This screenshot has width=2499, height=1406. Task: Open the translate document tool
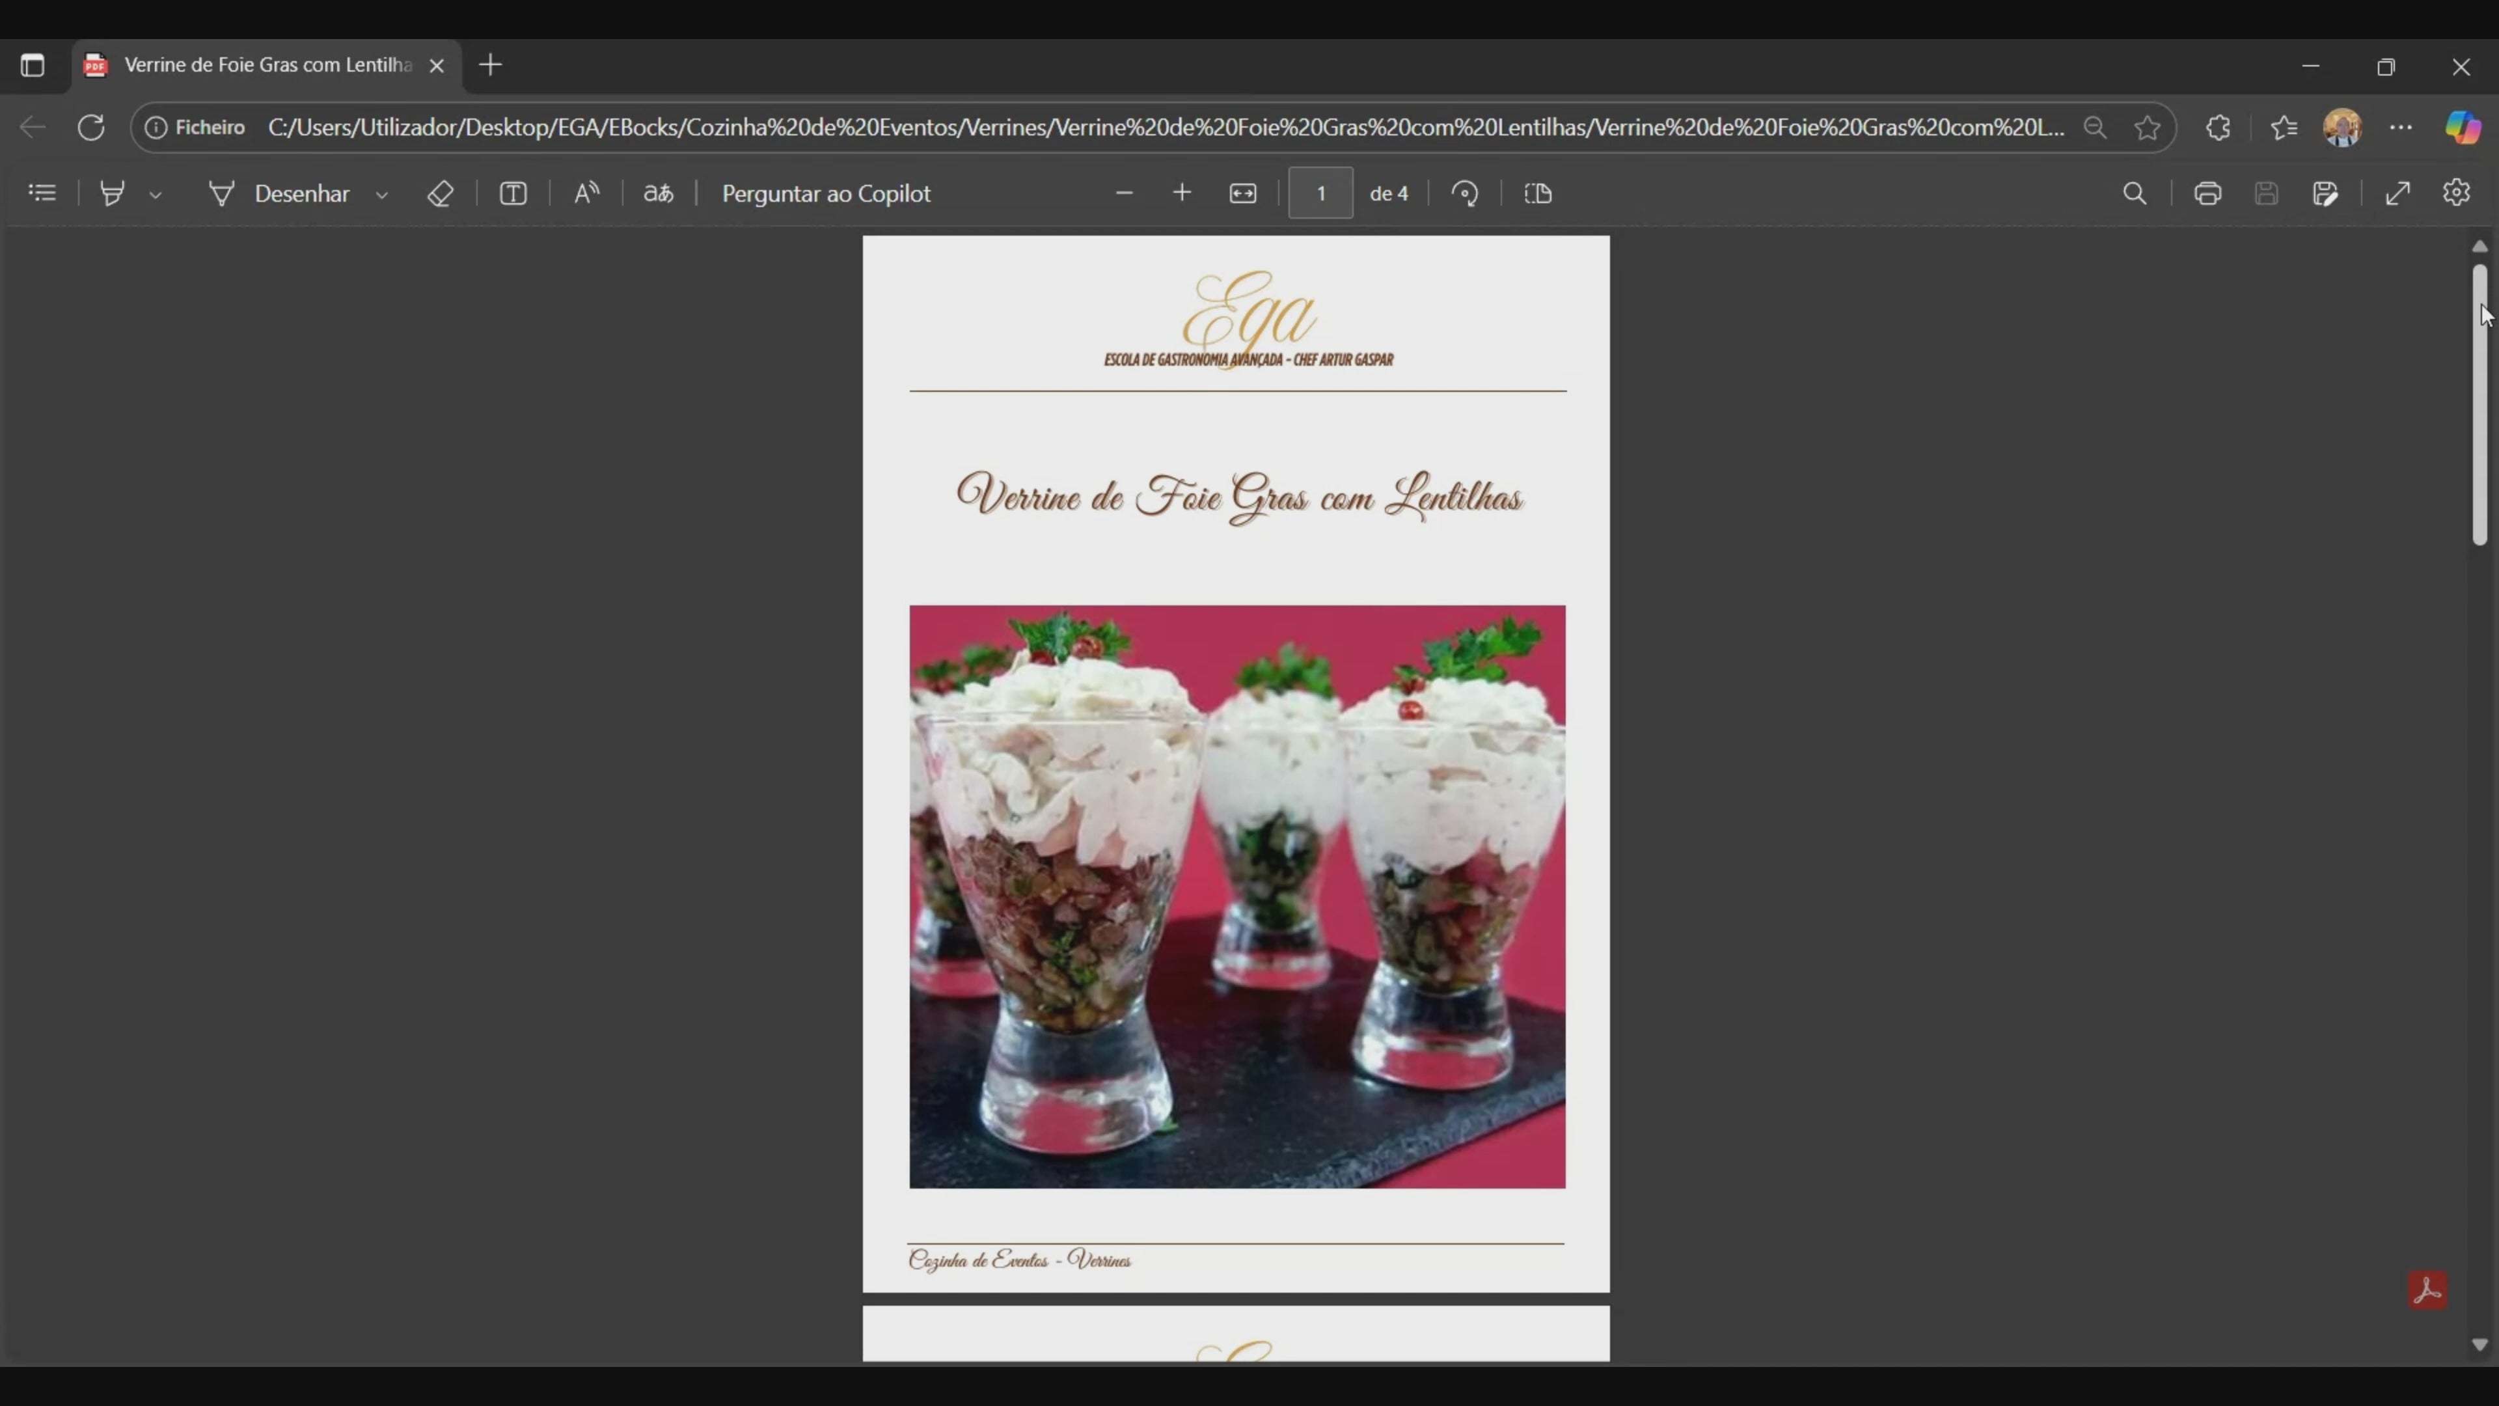coord(659,193)
